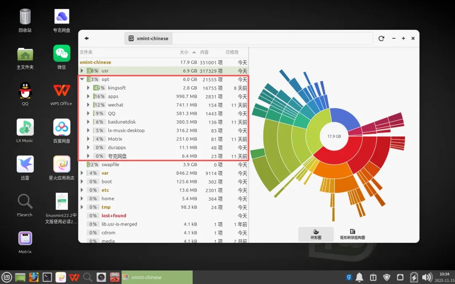Open LX Music desktop shortcut
The width and height of the screenshot is (455, 284).
click(25, 131)
